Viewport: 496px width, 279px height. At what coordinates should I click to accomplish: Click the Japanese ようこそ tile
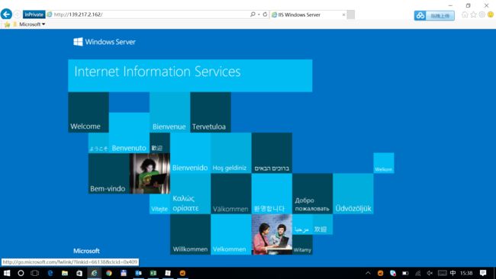(98, 143)
